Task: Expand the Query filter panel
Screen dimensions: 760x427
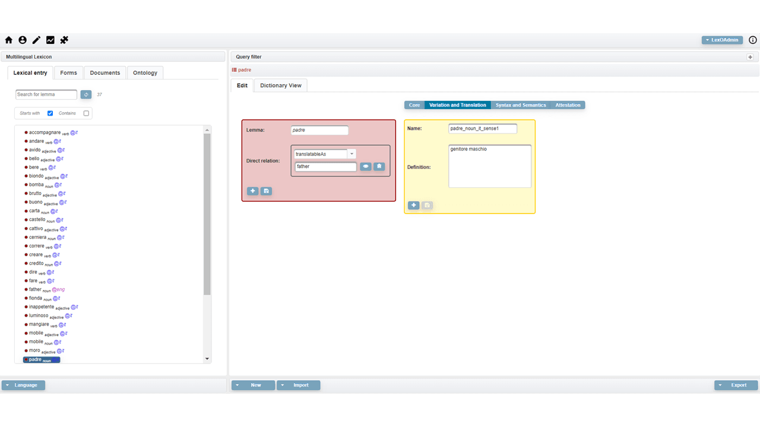Action: (750, 57)
